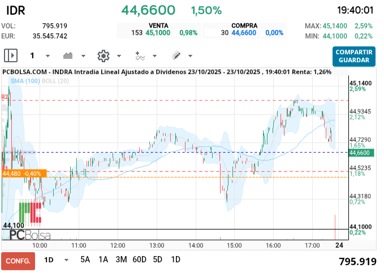This screenshot has width=384, height=273.
Task: Open the chart type dropdown arrow
Action: point(83,56)
